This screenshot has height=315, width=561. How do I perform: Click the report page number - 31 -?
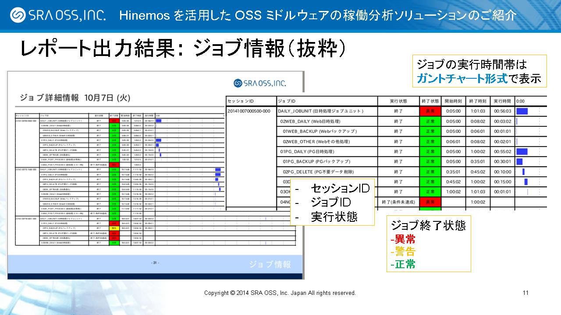[155, 262]
